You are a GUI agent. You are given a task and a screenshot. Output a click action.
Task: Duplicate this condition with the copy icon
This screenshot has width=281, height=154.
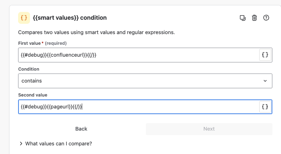242,18
